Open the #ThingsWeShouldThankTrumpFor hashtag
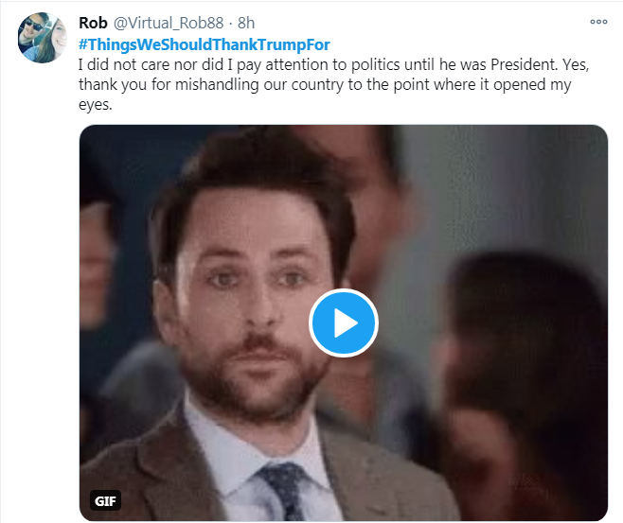 coord(204,46)
